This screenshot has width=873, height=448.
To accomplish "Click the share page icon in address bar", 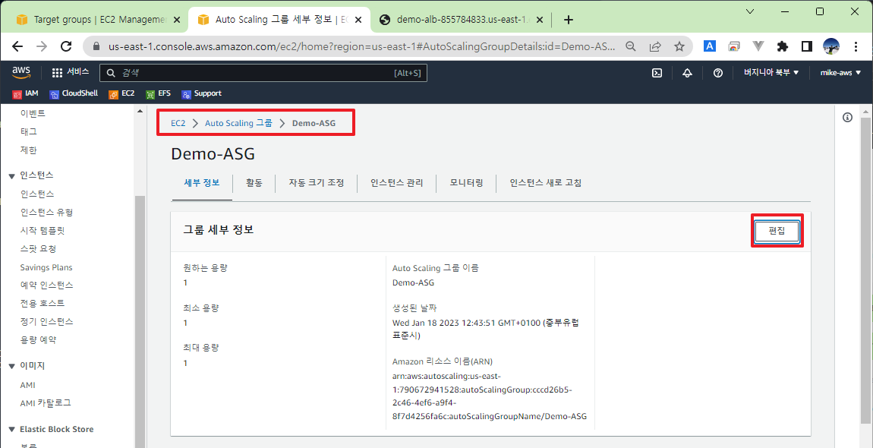I will (x=655, y=46).
